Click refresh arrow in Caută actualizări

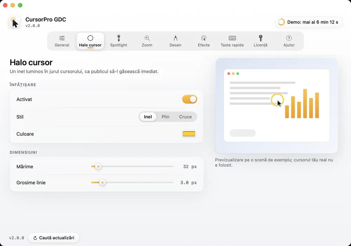point(35,238)
